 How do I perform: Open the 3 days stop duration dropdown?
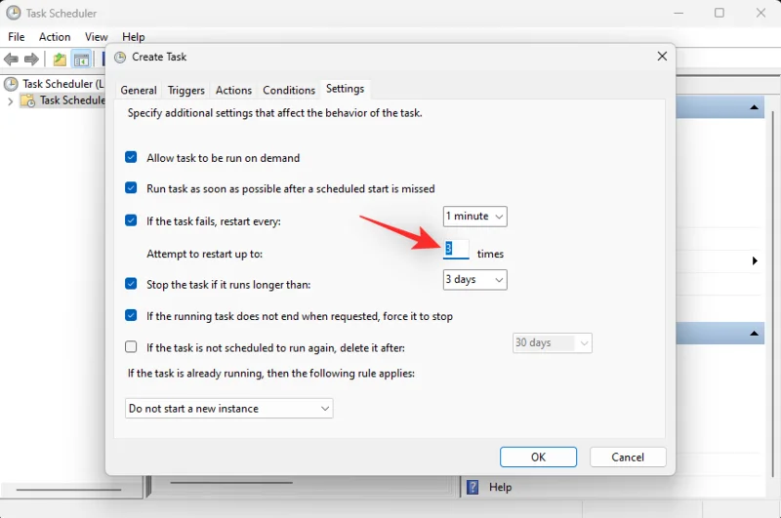474,280
